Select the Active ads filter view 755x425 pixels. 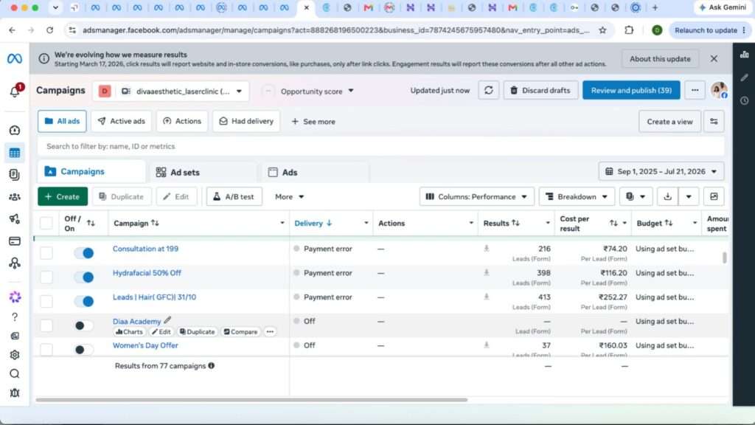122,122
